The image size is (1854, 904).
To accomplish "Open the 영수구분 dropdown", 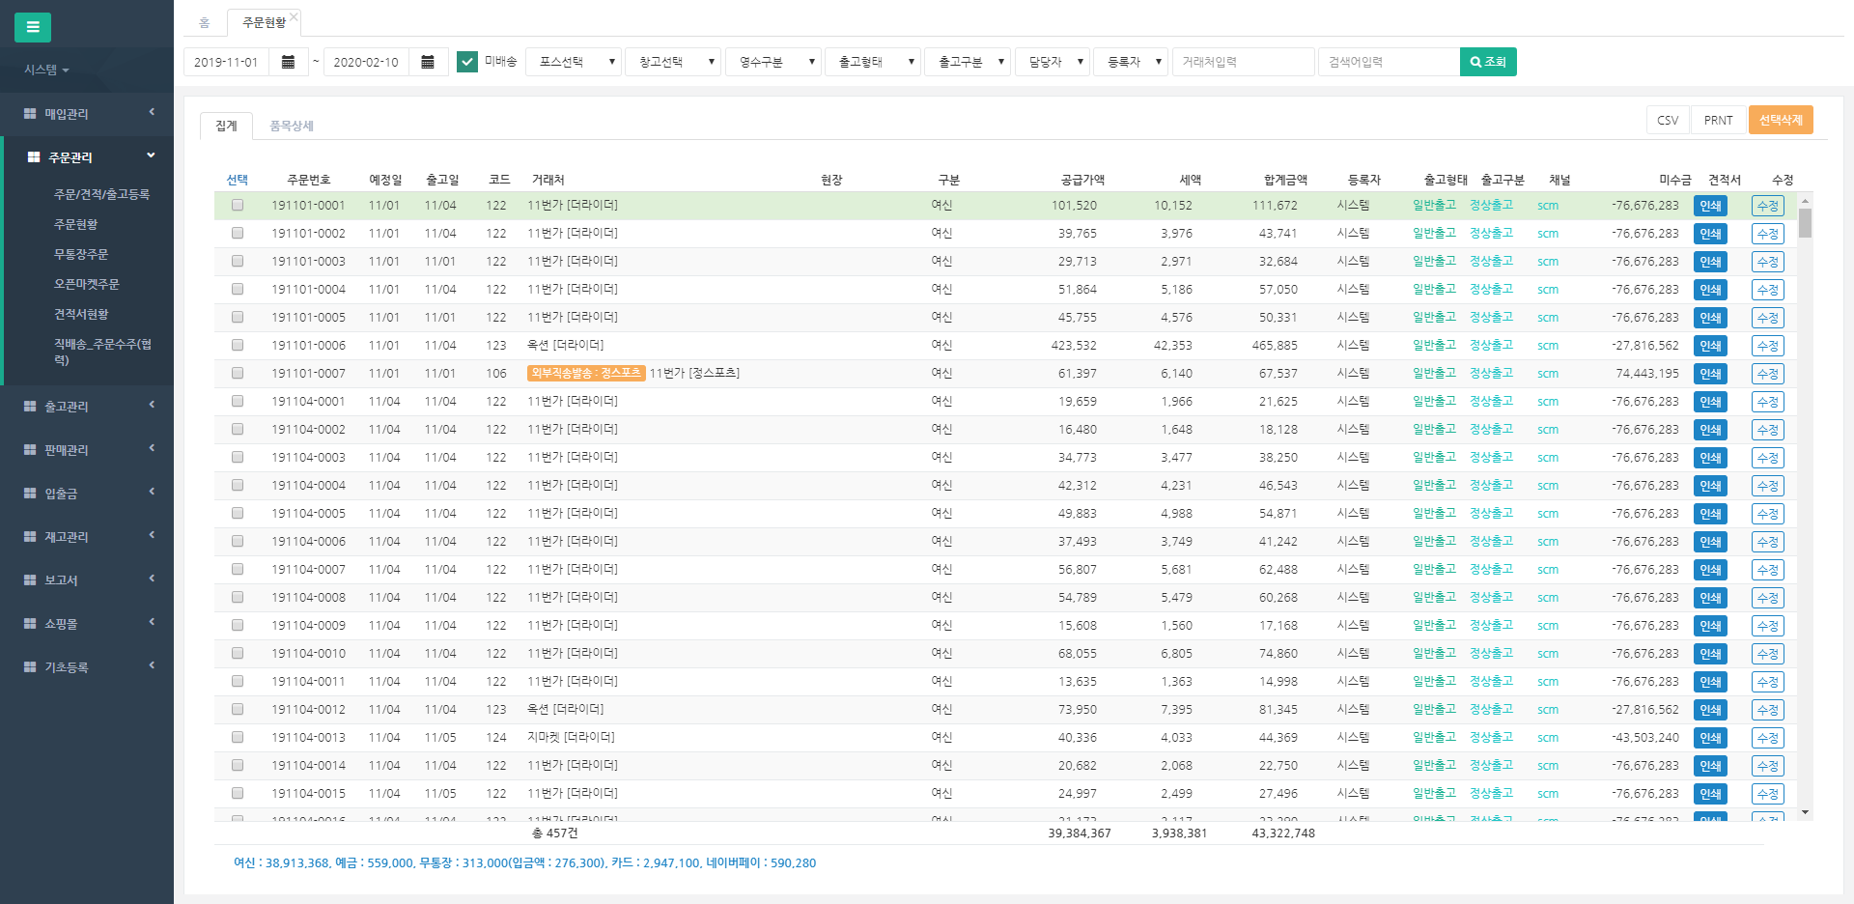I will (773, 62).
